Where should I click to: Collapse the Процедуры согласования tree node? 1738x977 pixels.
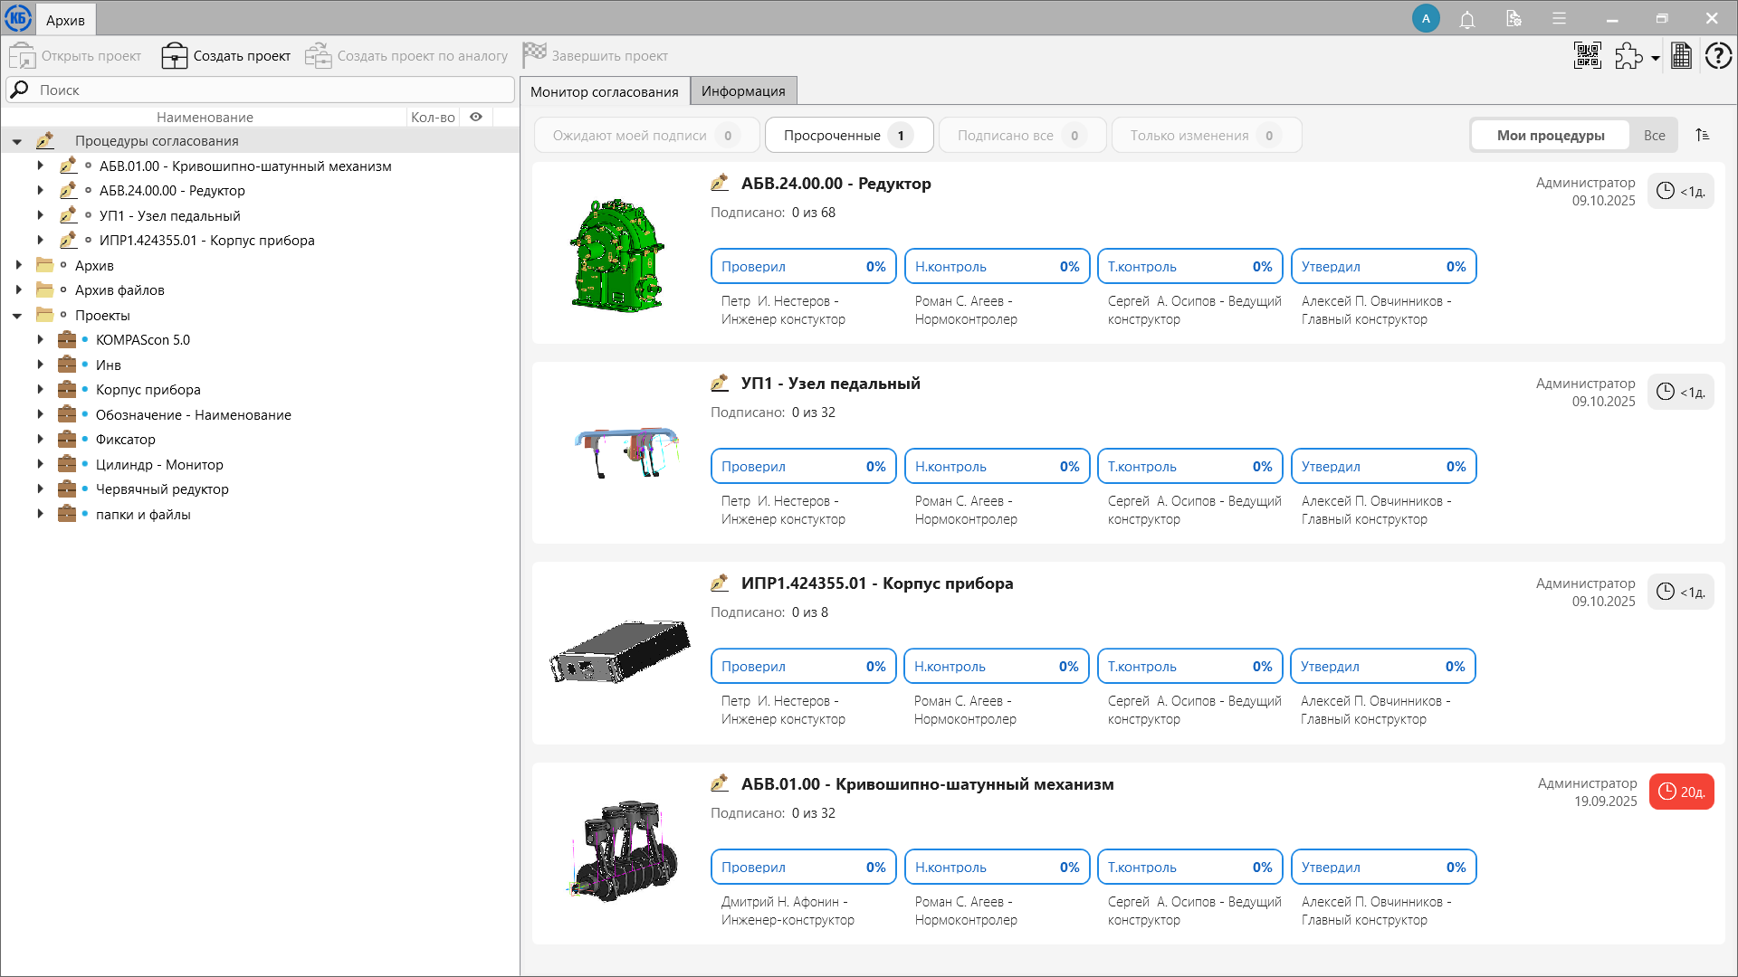(x=17, y=141)
